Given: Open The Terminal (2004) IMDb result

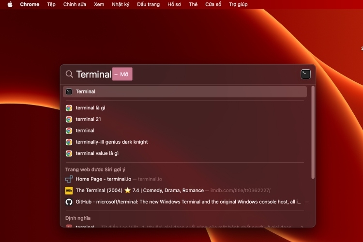Looking at the screenshot, I should [x=185, y=191].
